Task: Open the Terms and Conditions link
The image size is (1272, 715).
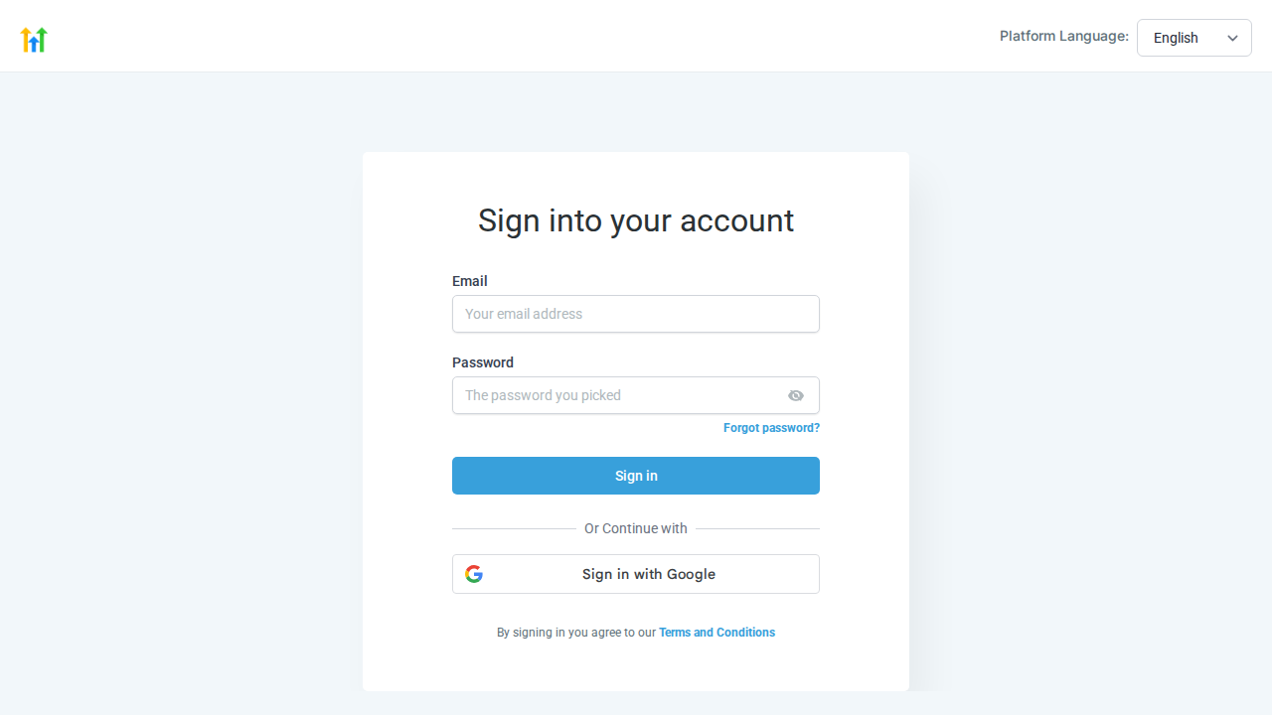Action: 716,633
